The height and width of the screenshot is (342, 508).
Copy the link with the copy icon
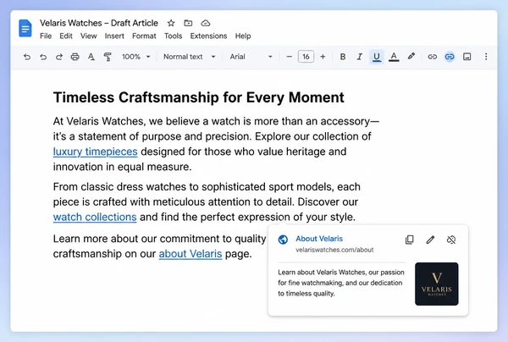click(x=410, y=240)
